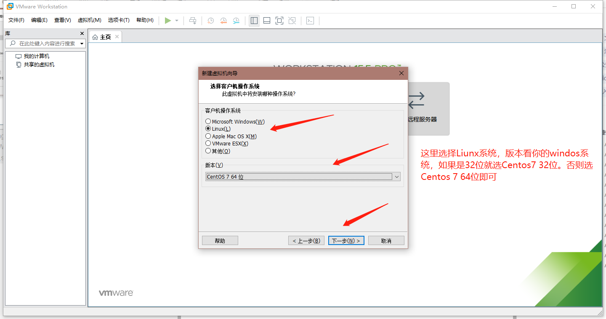Click the revert to snapshot icon
This screenshot has width=606, height=319.
tap(224, 21)
